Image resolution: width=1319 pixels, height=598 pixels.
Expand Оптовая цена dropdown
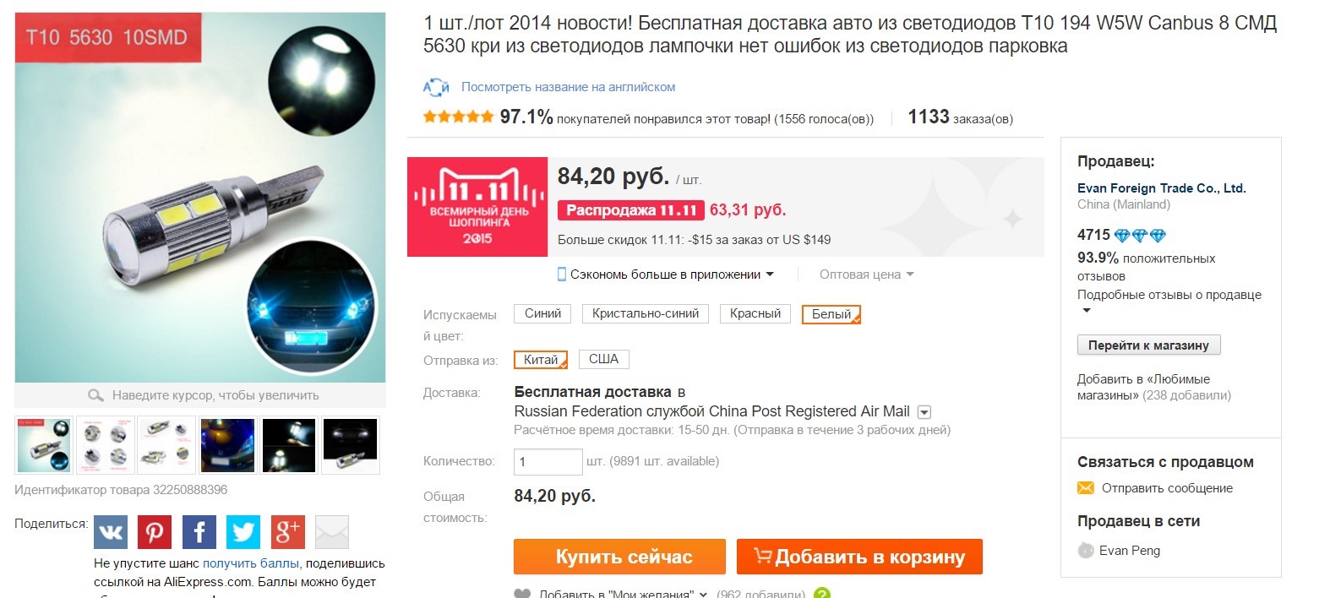867,275
